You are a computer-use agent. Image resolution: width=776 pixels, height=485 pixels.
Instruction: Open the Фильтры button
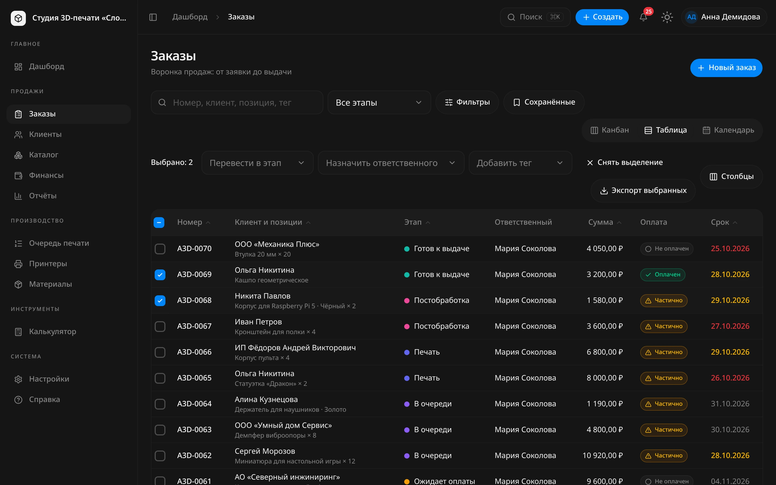[467, 102]
